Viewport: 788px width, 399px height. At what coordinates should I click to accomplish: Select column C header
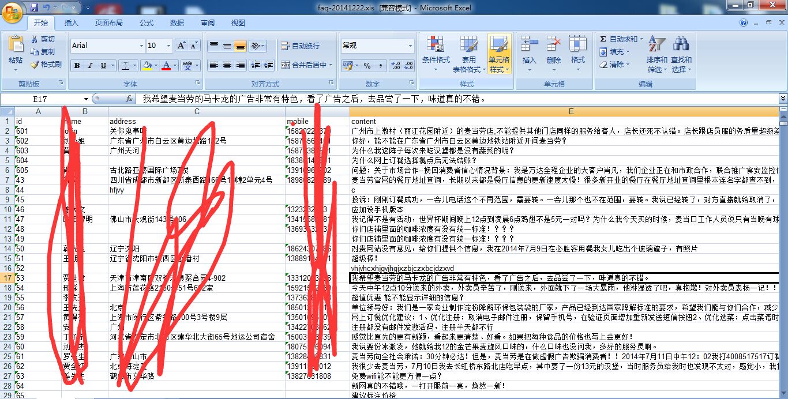point(197,111)
